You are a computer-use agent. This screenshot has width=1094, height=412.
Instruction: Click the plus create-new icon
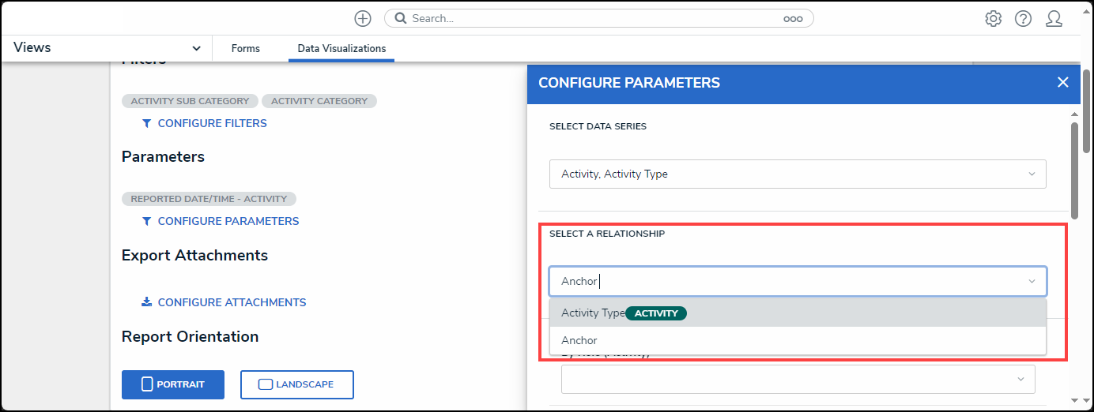click(362, 18)
